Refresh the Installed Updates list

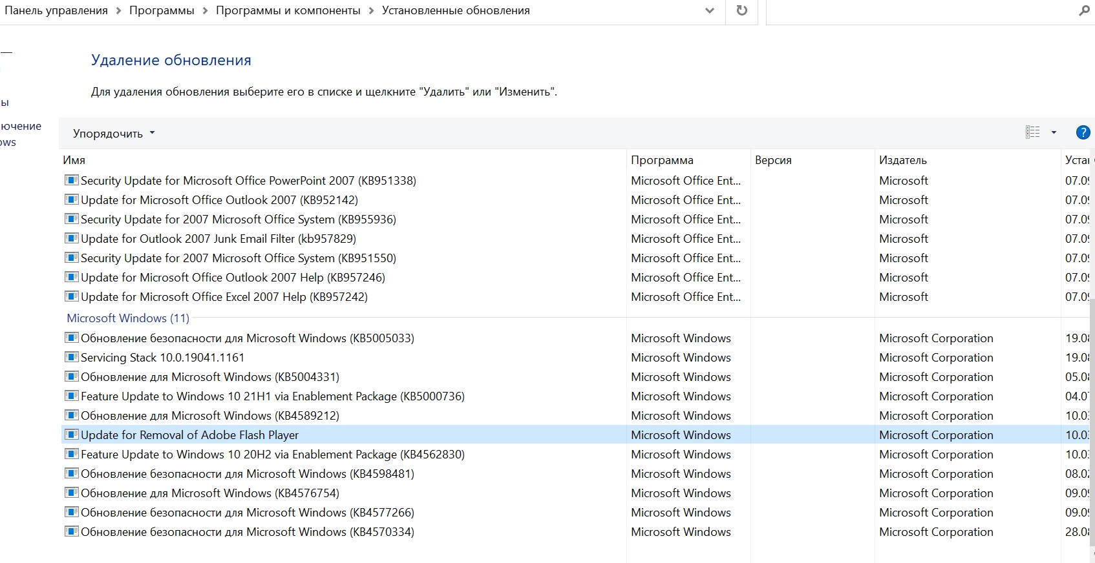(x=742, y=10)
